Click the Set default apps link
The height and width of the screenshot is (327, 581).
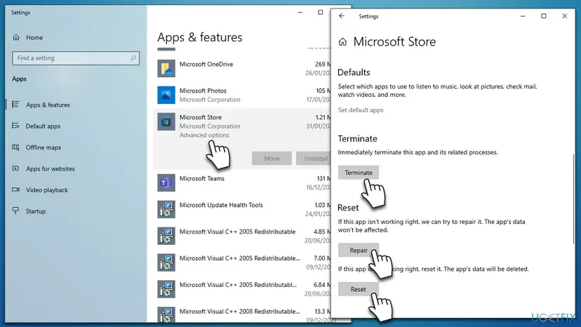361,110
